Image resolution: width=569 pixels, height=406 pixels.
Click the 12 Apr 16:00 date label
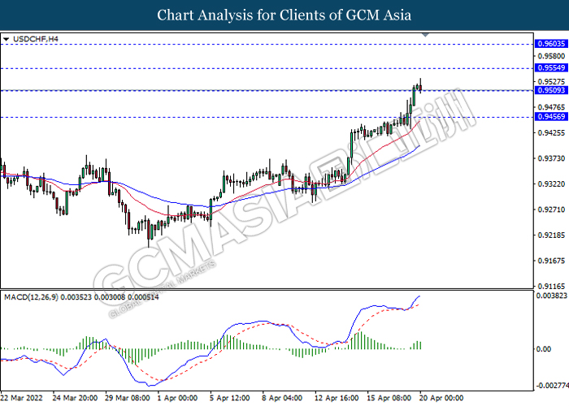pyautogui.click(x=337, y=398)
